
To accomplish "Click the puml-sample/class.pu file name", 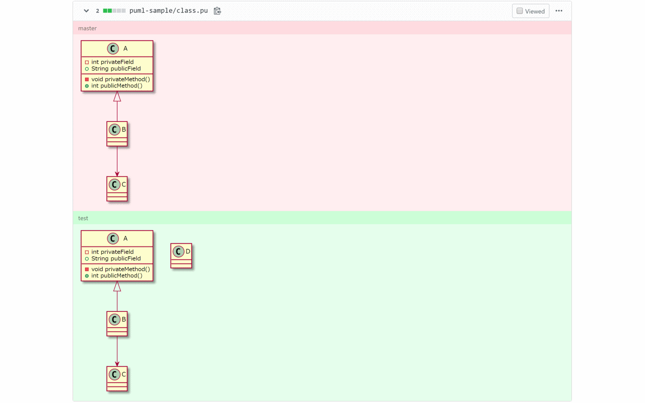I will pyautogui.click(x=168, y=11).
